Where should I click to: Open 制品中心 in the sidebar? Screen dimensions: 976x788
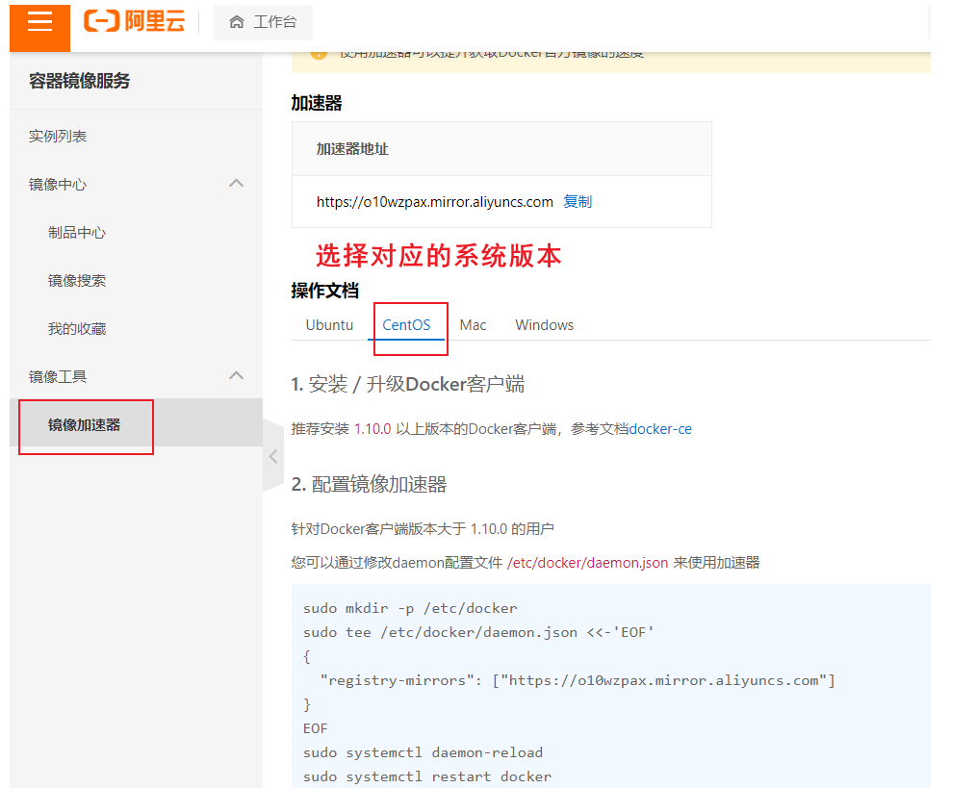pos(77,233)
